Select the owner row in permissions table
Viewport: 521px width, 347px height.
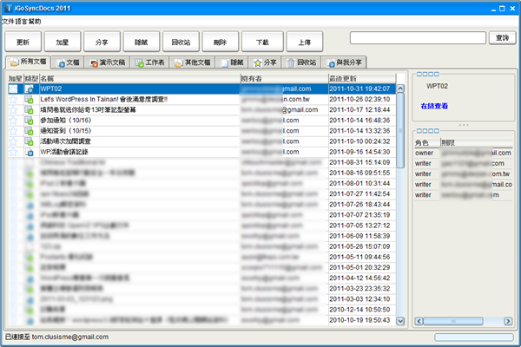(463, 153)
